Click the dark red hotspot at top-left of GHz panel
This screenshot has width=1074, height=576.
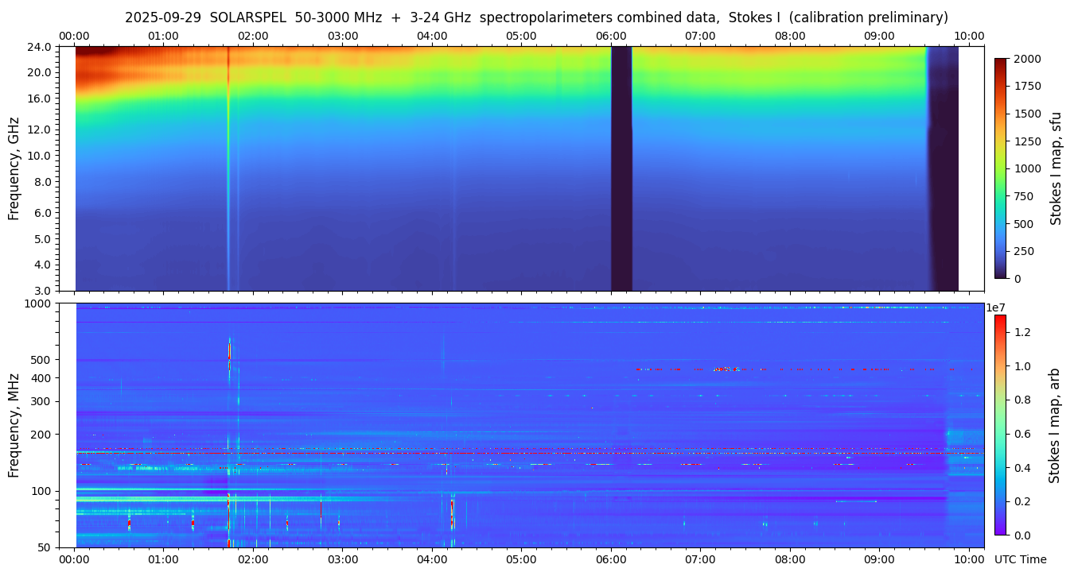click(x=95, y=52)
